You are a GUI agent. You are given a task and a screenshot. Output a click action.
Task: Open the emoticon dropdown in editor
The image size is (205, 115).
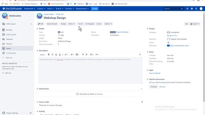pyautogui.click(x=92, y=55)
